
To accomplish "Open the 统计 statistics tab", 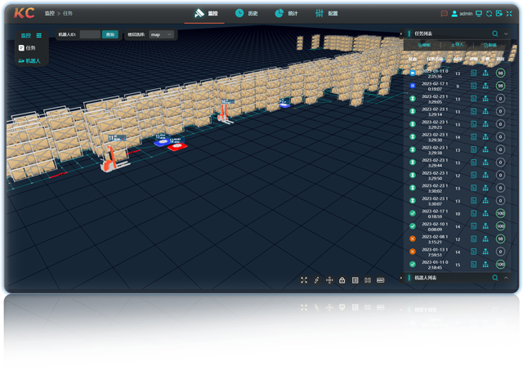I will tap(284, 14).
